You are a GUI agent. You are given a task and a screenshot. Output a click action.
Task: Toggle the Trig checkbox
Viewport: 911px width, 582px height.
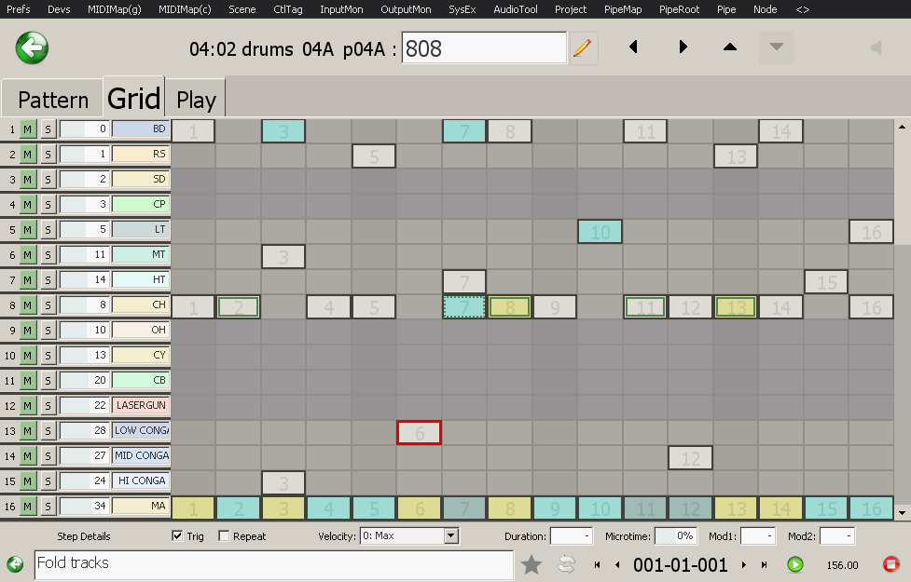click(177, 536)
